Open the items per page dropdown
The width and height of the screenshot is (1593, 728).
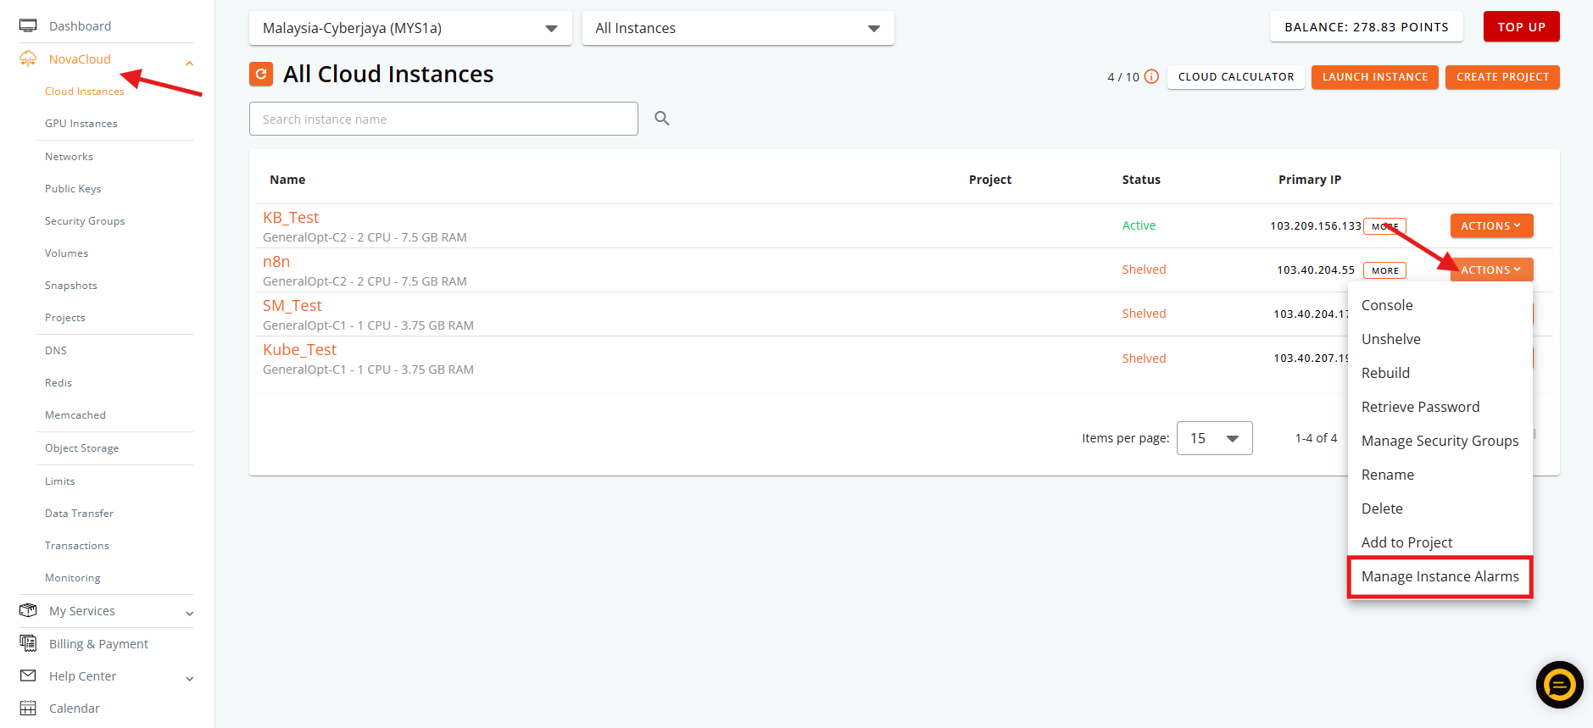pyautogui.click(x=1214, y=438)
